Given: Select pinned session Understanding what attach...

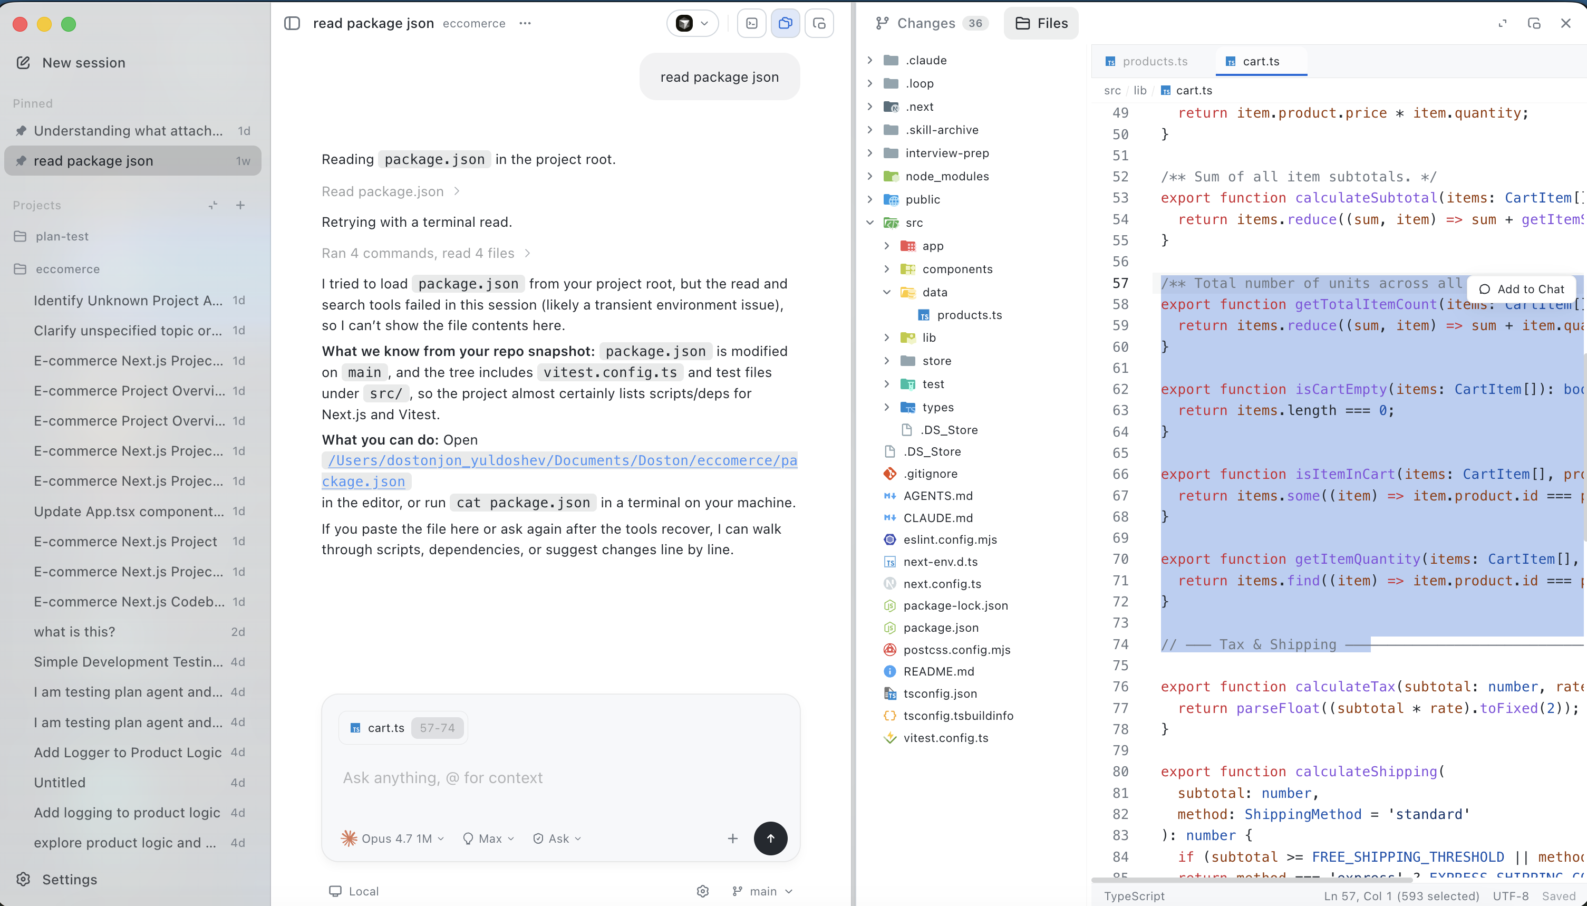Looking at the screenshot, I should pos(132,131).
